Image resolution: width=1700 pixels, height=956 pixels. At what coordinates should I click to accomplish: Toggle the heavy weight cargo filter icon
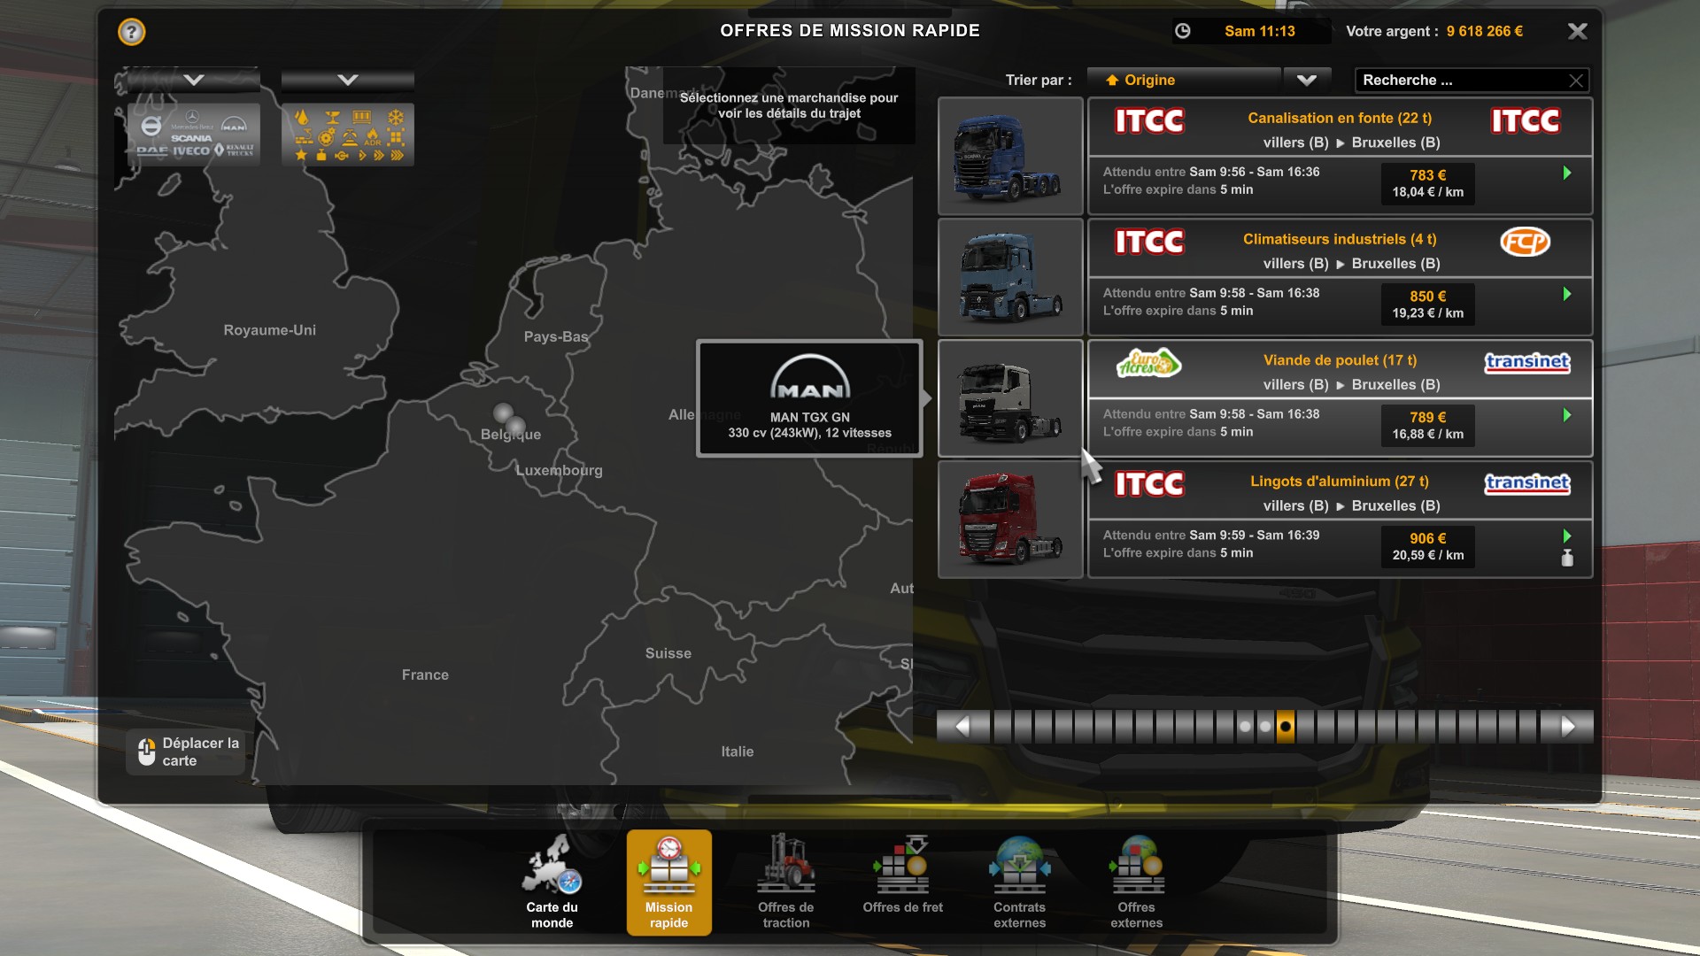pyautogui.click(x=321, y=155)
